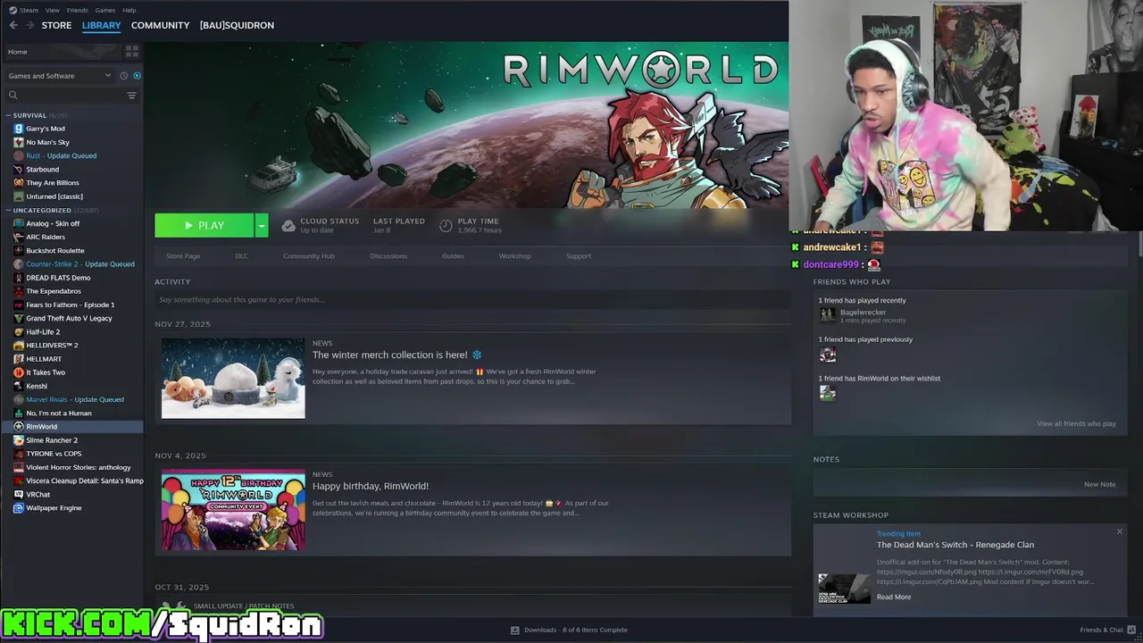1143x643 pixels.
Task: Open winter merch collection news thumbnail
Action: (x=233, y=378)
